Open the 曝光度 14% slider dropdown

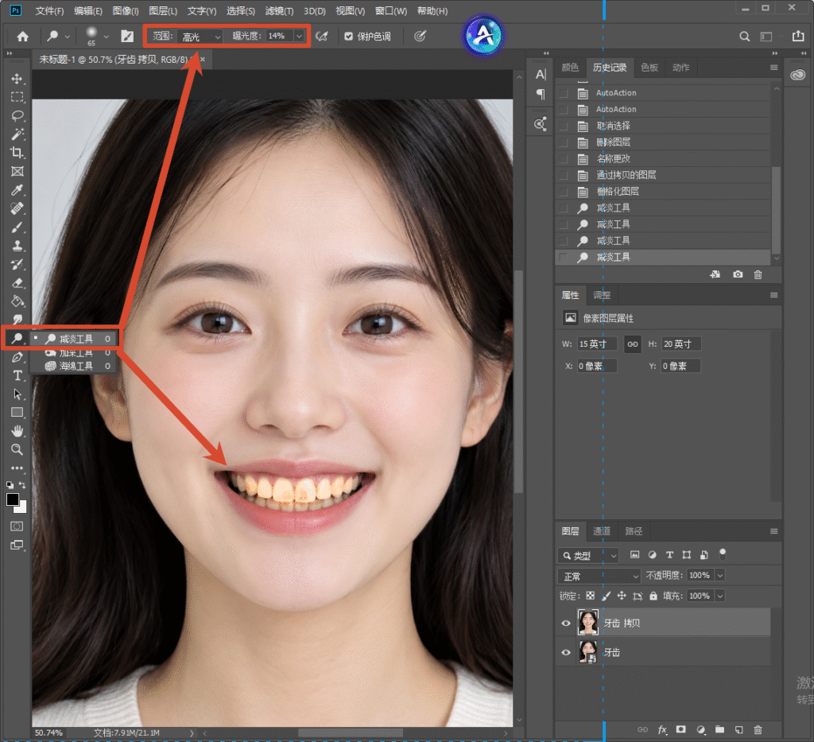pos(300,37)
